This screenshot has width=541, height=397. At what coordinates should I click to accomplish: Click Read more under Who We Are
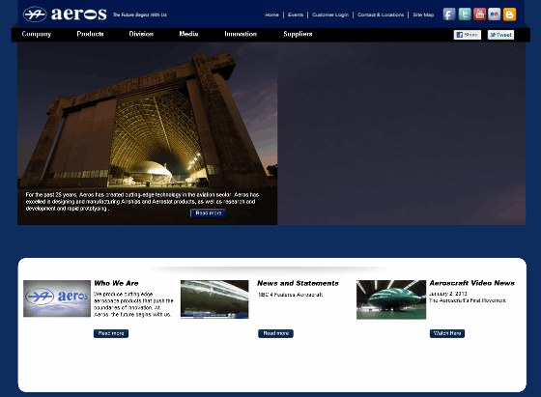pos(111,333)
